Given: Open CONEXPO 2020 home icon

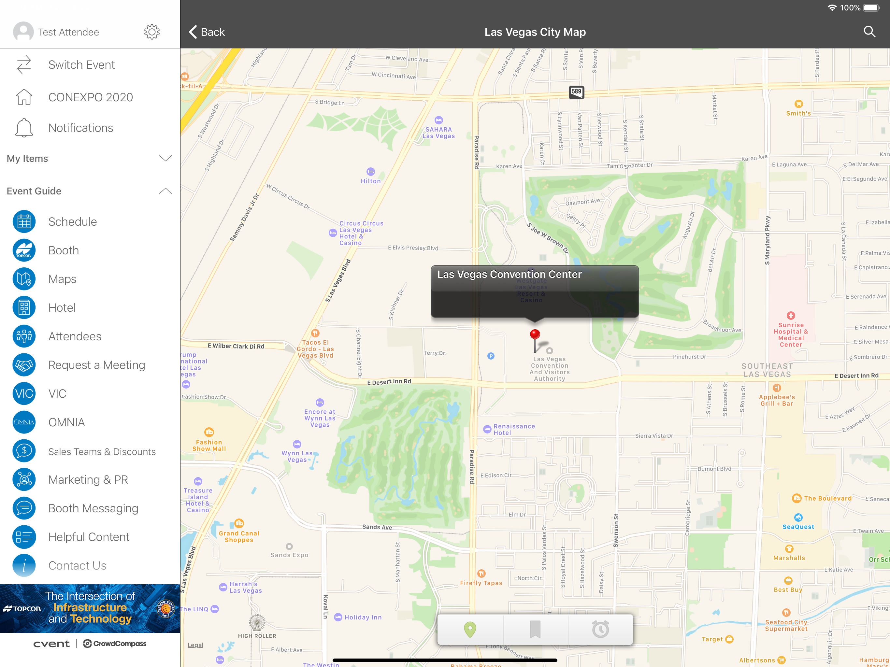Looking at the screenshot, I should [x=24, y=97].
